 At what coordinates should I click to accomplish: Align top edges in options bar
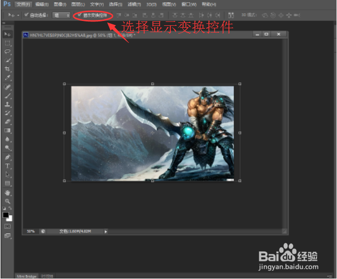pos(119,15)
